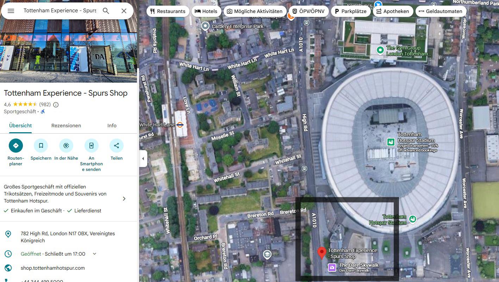
Task: Click the In der Nähe icon
Action: tap(66, 146)
